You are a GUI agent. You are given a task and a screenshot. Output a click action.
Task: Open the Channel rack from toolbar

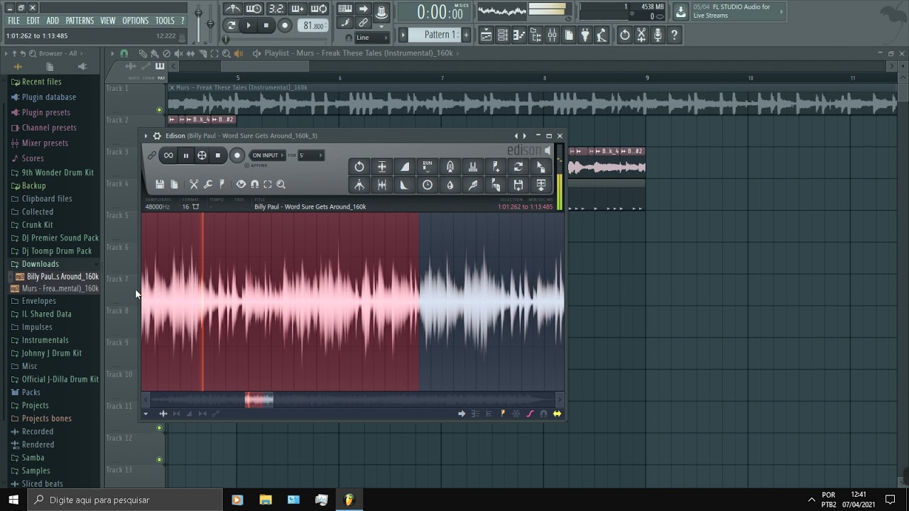(503, 35)
